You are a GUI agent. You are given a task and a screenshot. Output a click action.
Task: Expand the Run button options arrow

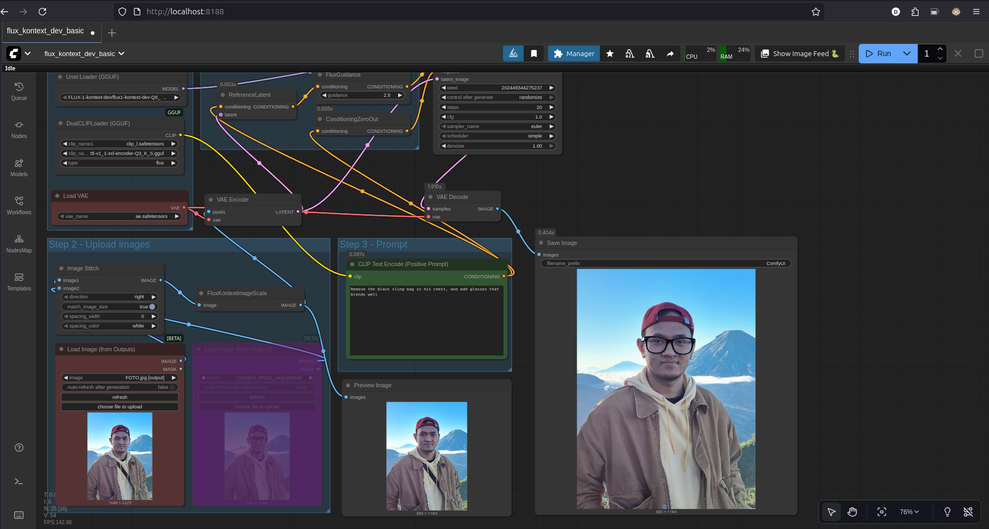(x=906, y=53)
